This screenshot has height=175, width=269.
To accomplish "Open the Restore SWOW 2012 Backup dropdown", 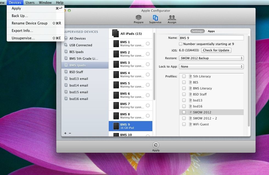I will click(211, 58).
